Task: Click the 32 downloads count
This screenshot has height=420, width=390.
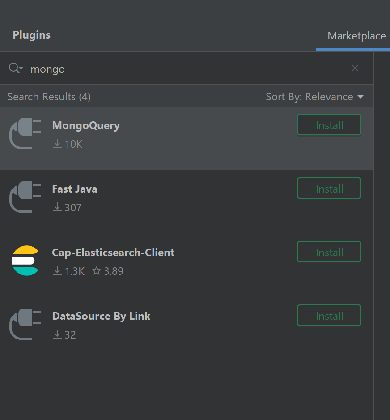Action: click(x=64, y=334)
